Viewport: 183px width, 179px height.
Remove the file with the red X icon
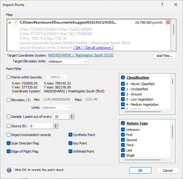(168, 22)
